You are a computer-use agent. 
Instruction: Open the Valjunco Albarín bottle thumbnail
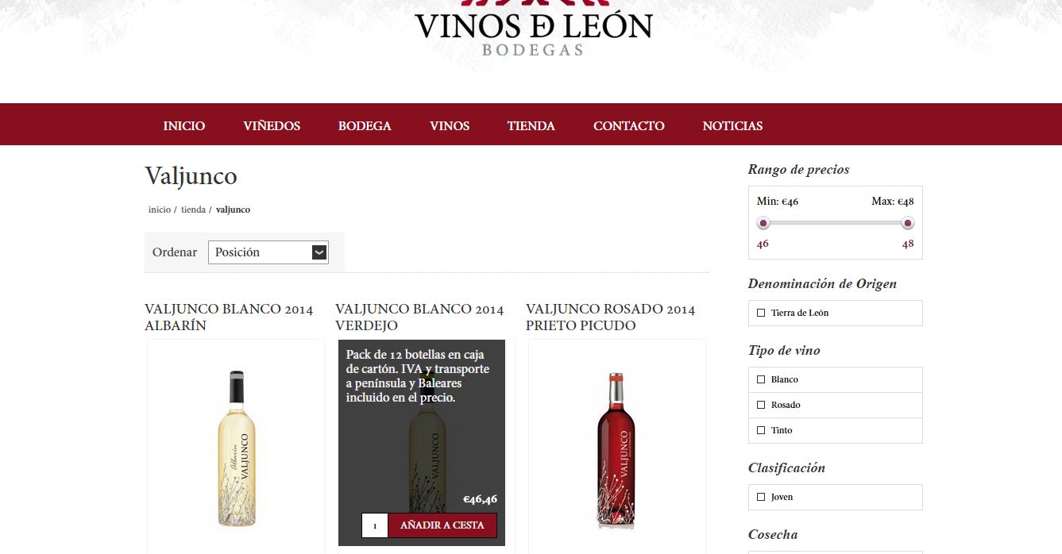click(236, 448)
